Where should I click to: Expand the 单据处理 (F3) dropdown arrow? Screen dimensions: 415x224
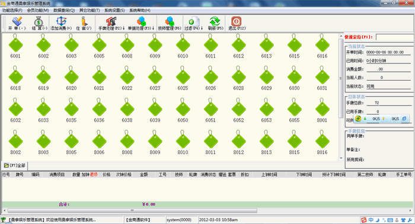[153, 28]
